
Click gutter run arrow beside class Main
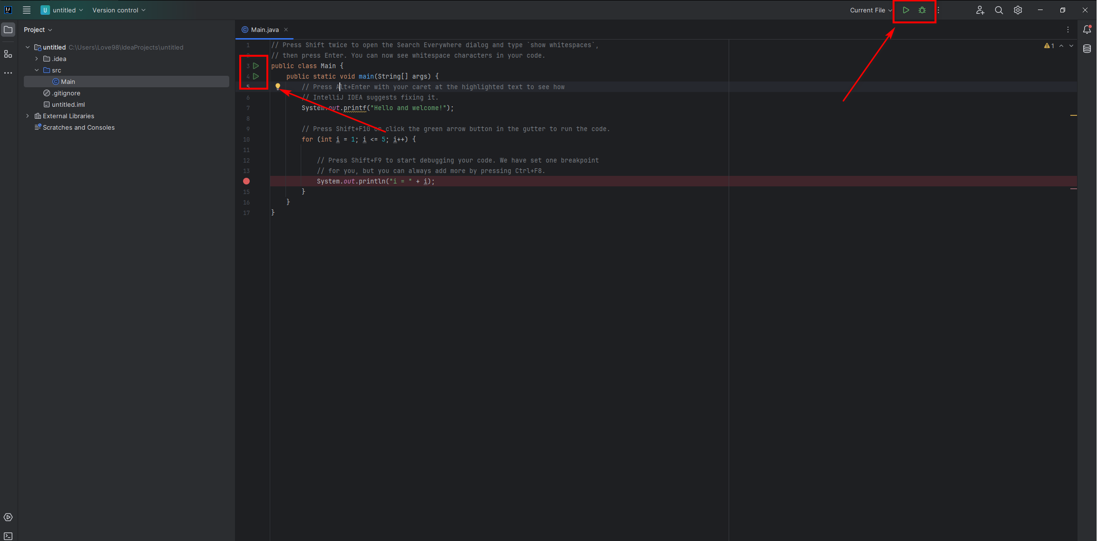tap(256, 66)
